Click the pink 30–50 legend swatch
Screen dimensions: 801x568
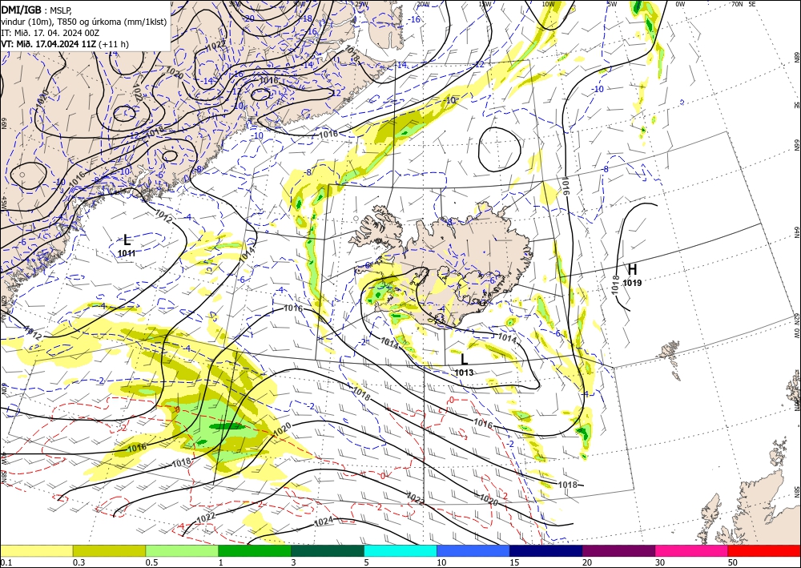(692, 550)
